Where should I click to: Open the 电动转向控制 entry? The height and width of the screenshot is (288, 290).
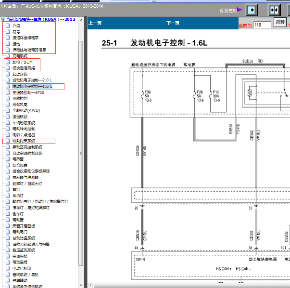click(24, 129)
